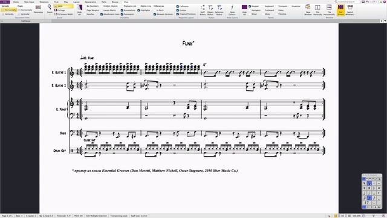The height and width of the screenshot is (218, 387).
Task: Click the selected quarter note button in the Keypad
Action: pyautogui.click(x=369, y=198)
